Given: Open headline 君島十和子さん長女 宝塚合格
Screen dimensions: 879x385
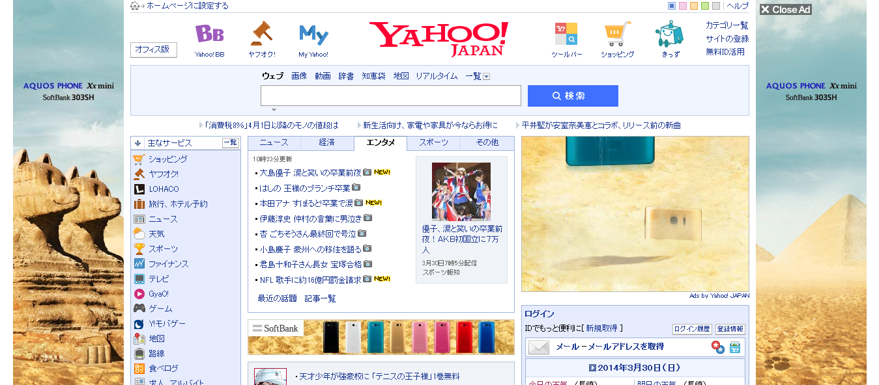Looking at the screenshot, I should (311, 265).
